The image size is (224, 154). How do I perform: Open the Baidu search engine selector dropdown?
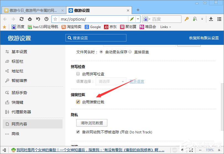point(147,19)
